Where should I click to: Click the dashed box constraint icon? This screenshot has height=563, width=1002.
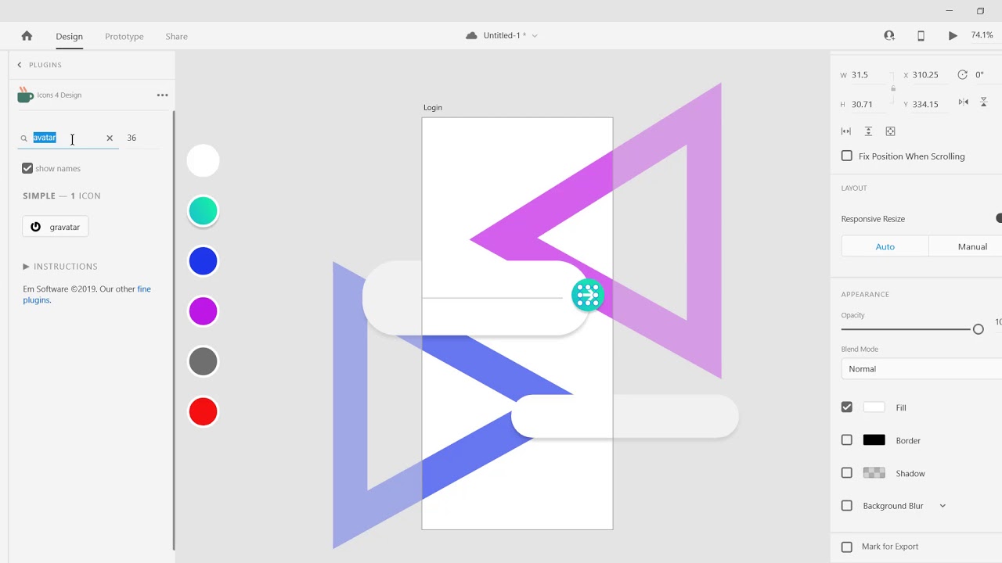[x=890, y=131]
